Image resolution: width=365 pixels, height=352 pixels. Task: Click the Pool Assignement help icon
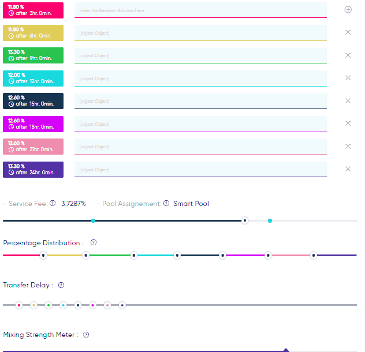click(x=166, y=203)
